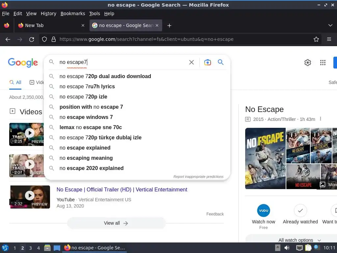Select the All results tab

click(x=15, y=82)
